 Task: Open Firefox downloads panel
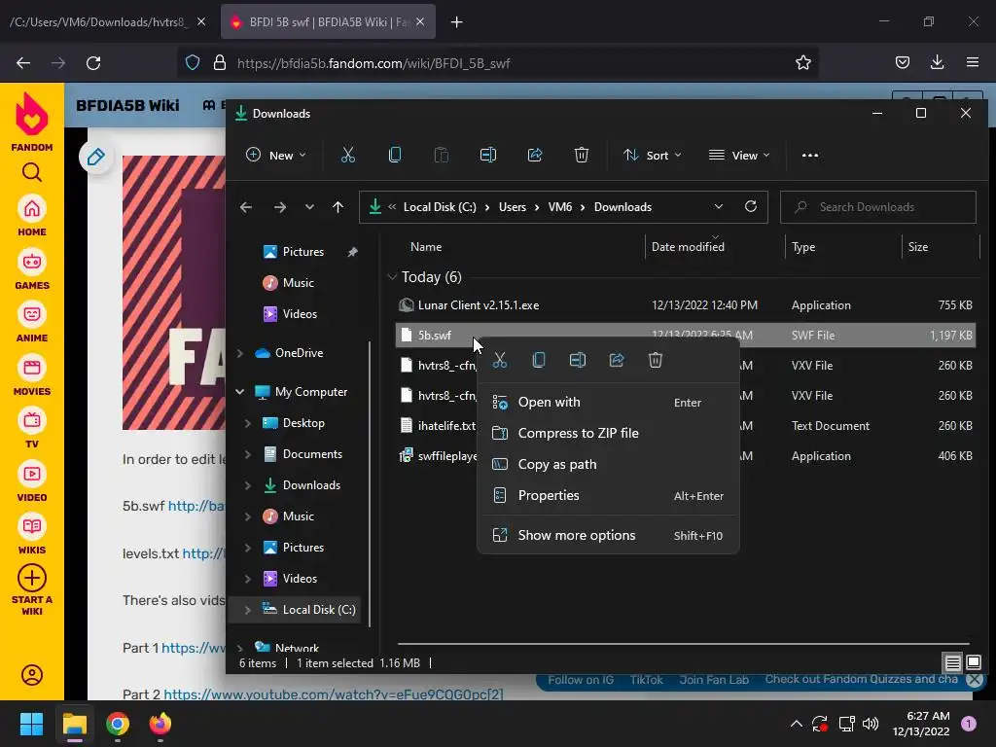(x=937, y=62)
